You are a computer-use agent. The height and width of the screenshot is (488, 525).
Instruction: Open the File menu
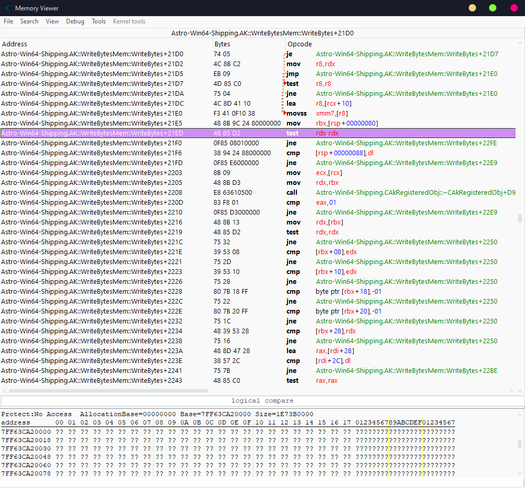coord(8,21)
